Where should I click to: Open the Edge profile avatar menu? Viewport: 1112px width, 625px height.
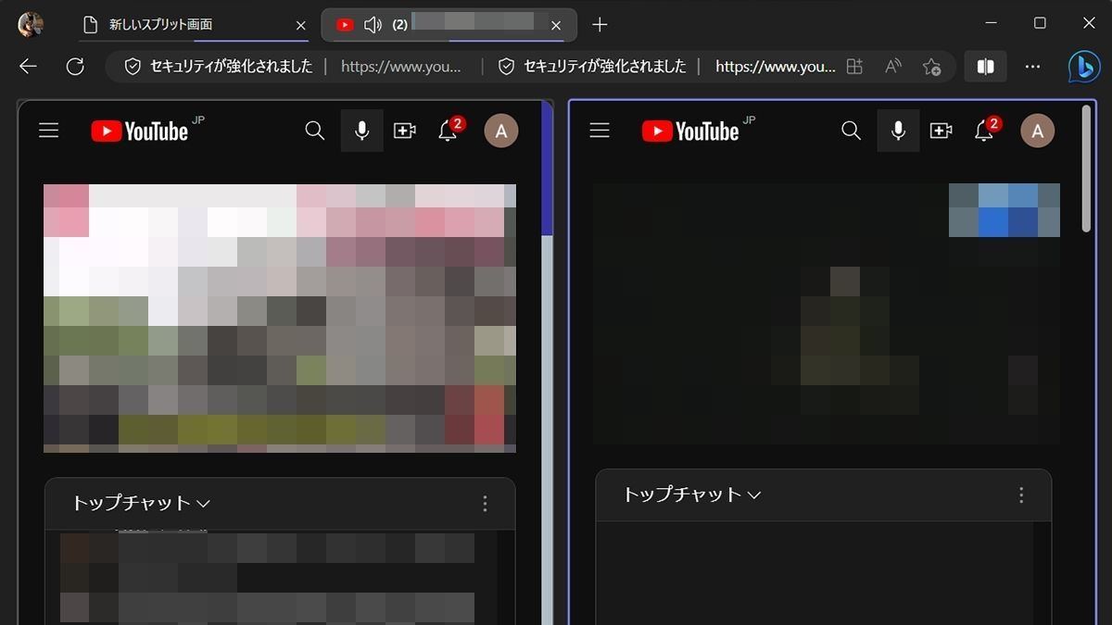click(31, 25)
